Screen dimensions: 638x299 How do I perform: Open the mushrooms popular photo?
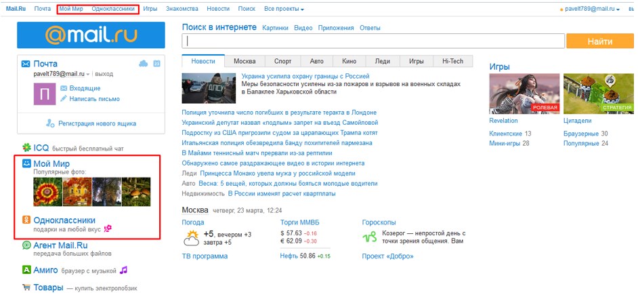[136, 191]
